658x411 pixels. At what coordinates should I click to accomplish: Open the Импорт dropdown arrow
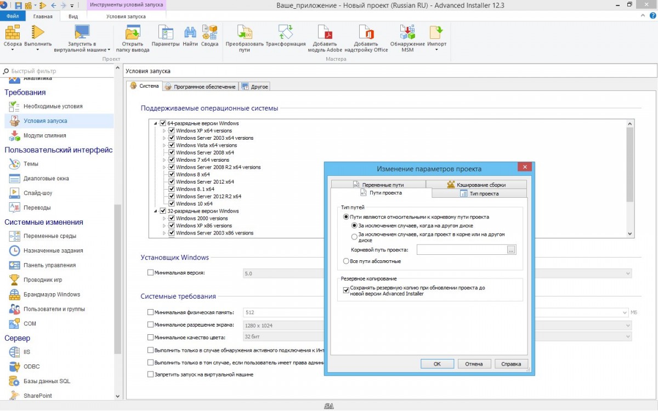(436, 50)
